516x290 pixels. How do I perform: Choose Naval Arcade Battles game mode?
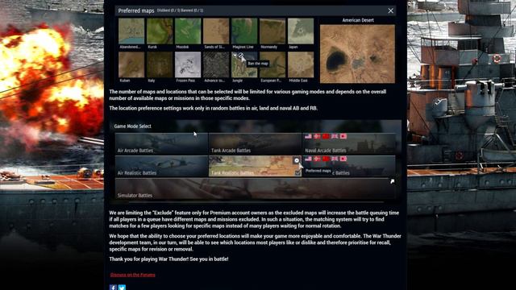[x=349, y=143]
